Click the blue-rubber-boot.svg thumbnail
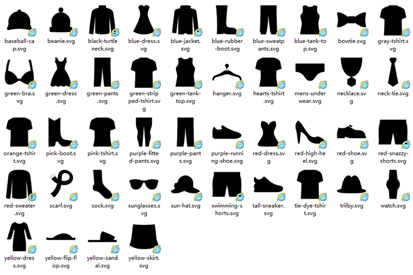The image size is (413, 275). 227,20
